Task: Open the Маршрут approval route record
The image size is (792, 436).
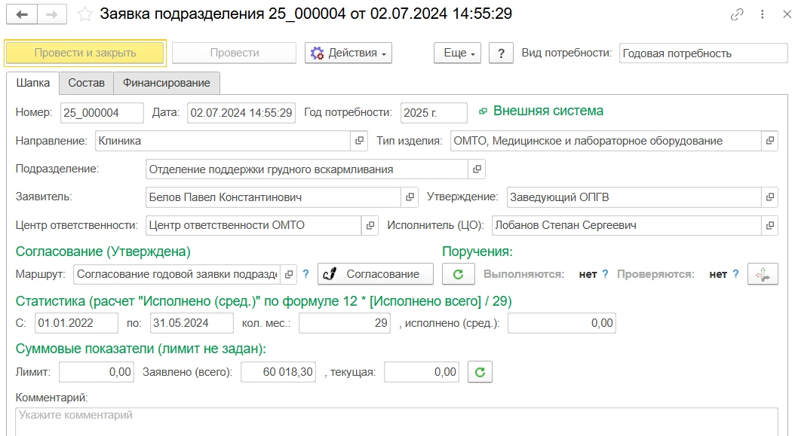Action: [288, 274]
